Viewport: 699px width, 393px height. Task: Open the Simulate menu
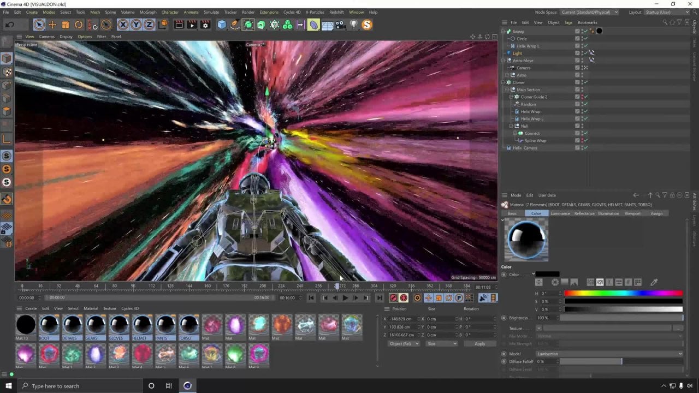(x=211, y=12)
